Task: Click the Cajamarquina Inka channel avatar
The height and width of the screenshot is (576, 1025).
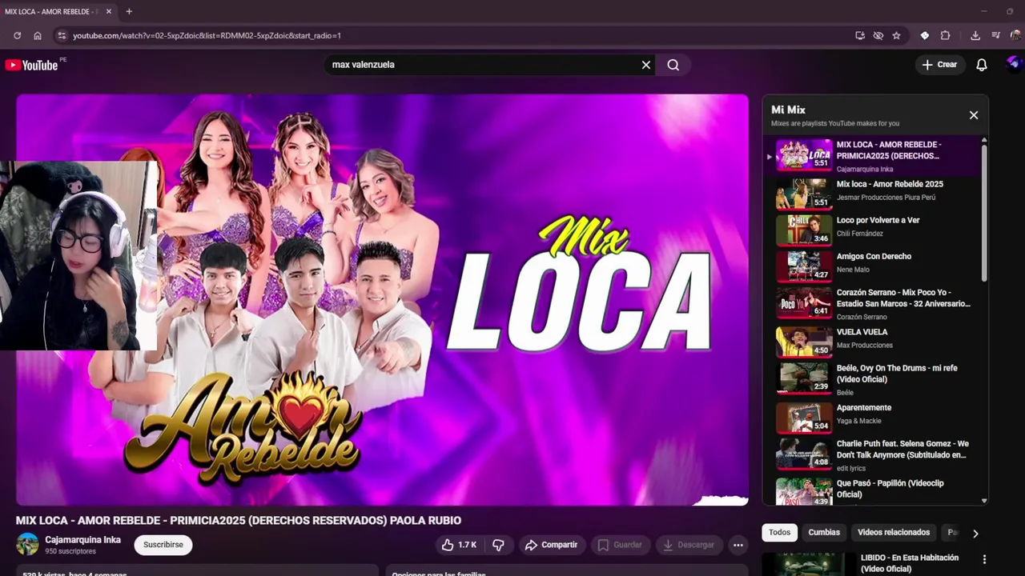Action: click(27, 544)
